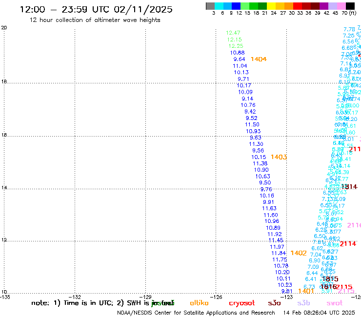Click the wave height value 12.47
The height and width of the screenshot is (317, 361).
(x=233, y=33)
